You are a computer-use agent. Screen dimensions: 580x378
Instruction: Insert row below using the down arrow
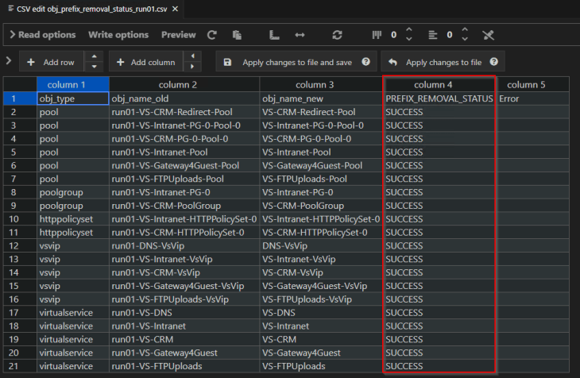click(x=94, y=67)
